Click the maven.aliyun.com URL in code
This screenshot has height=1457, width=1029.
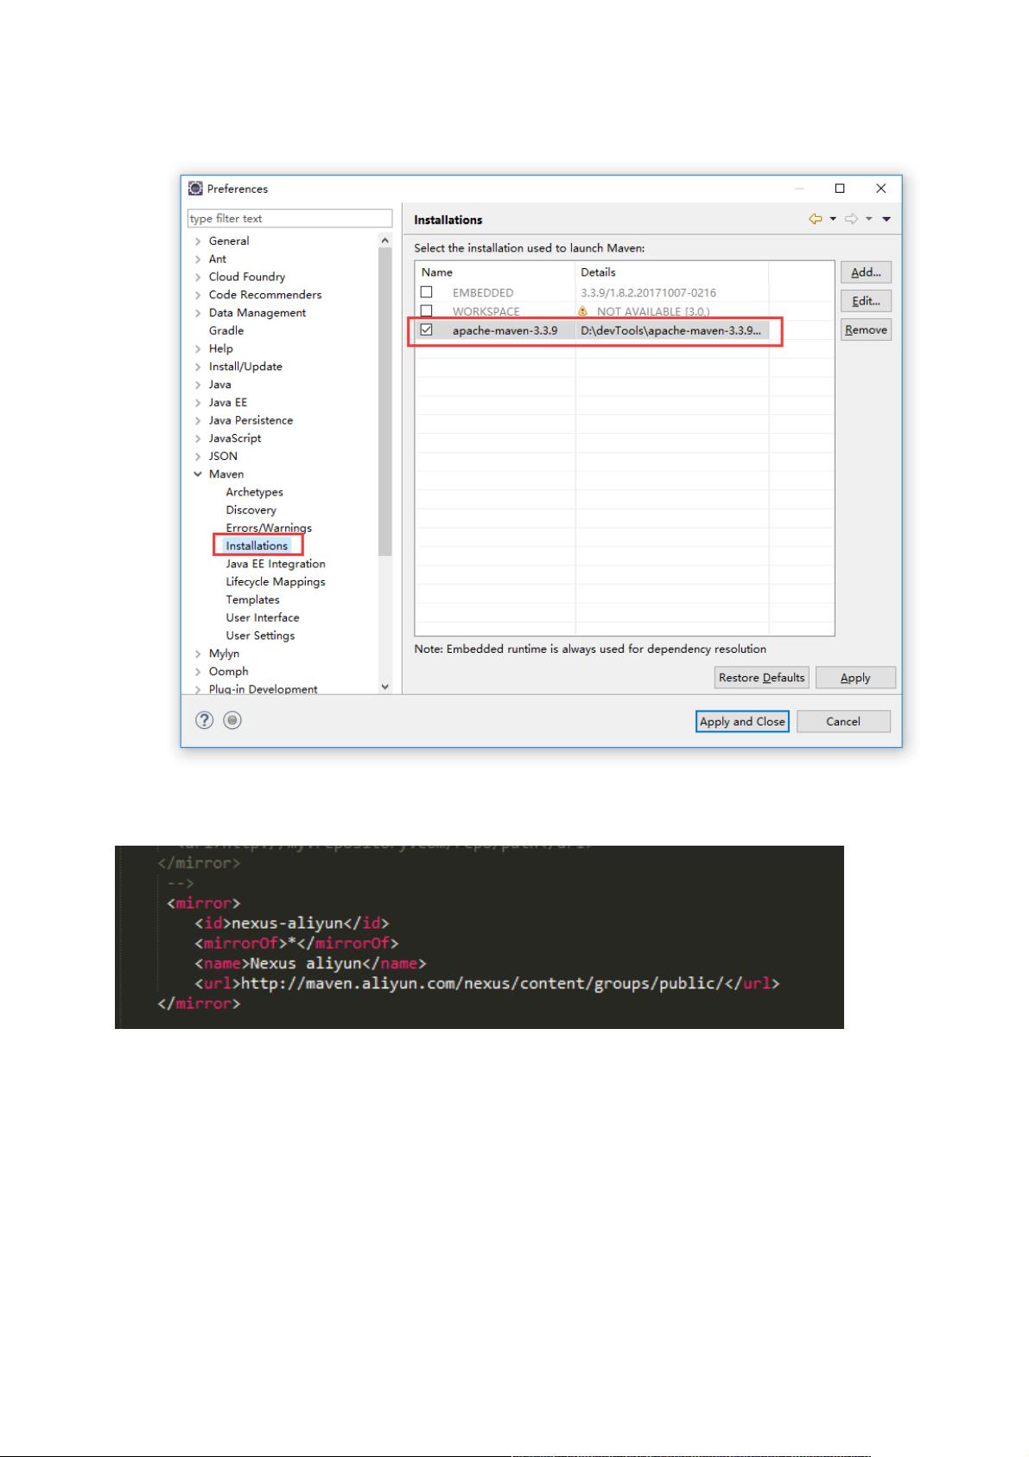click(x=482, y=983)
